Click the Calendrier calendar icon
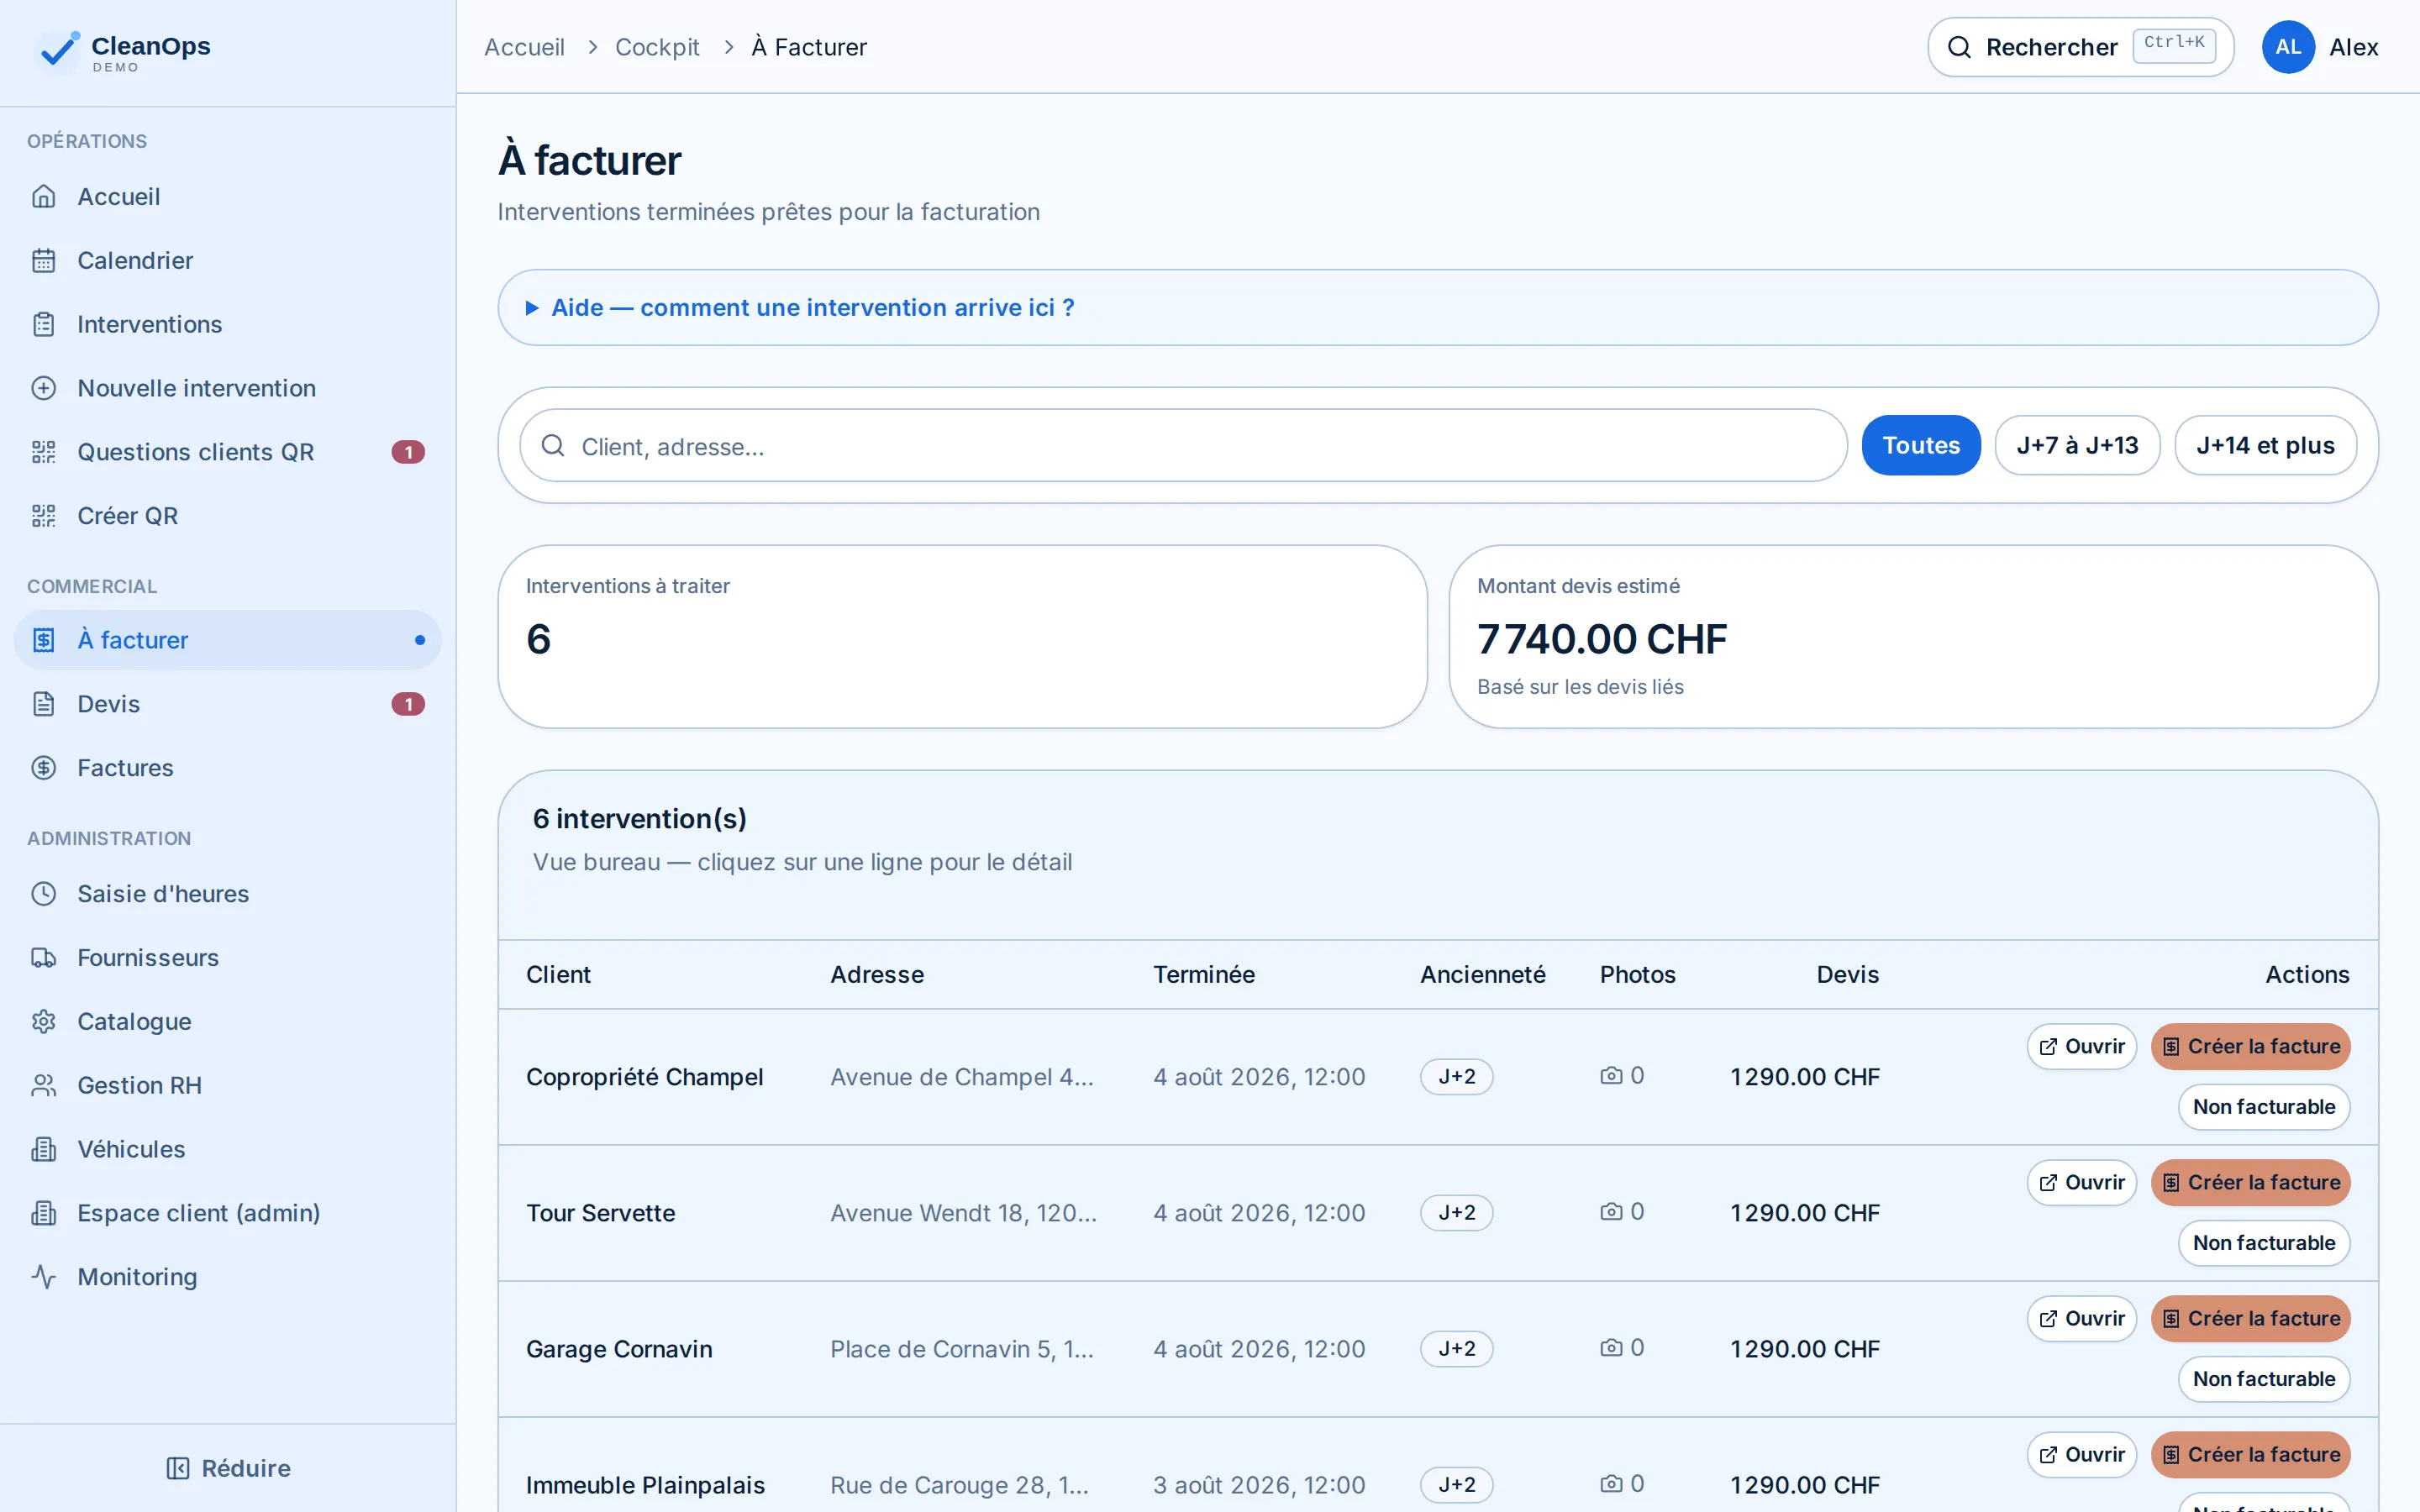Screen dimensions: 2420x1512 [43, 260]
